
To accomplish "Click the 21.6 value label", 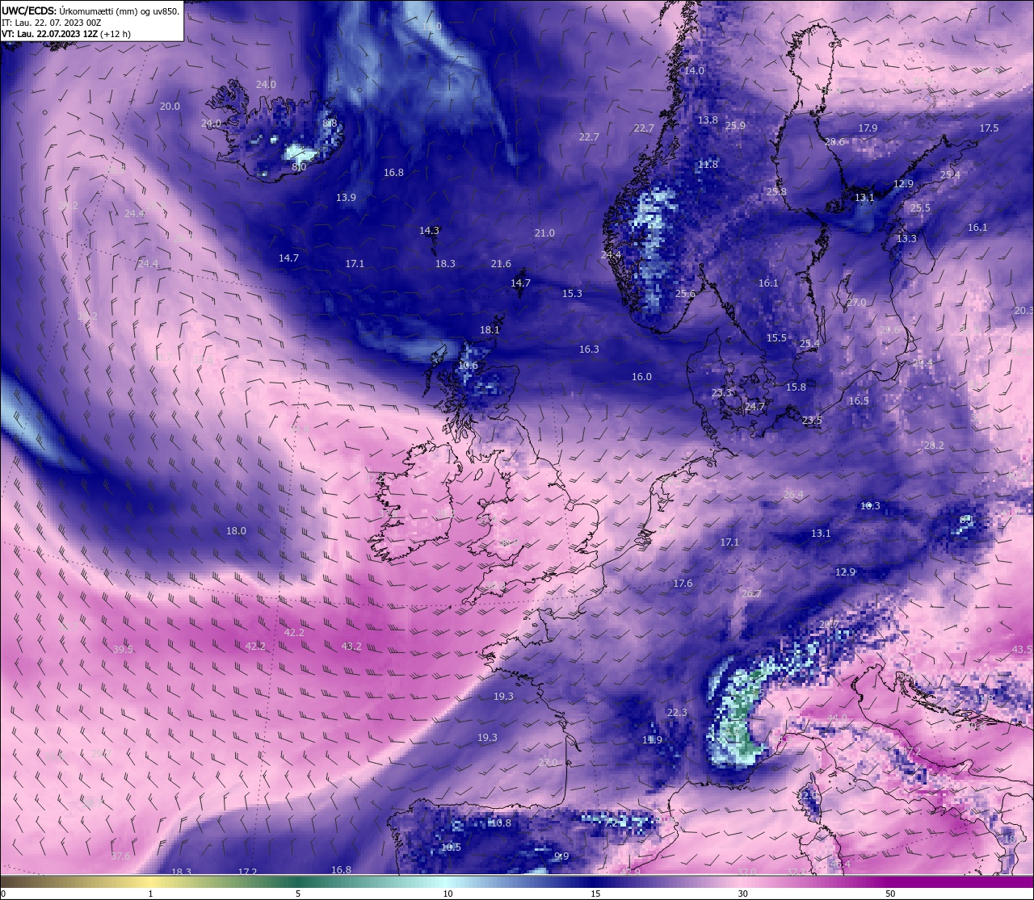I will [x=501, y=264].
